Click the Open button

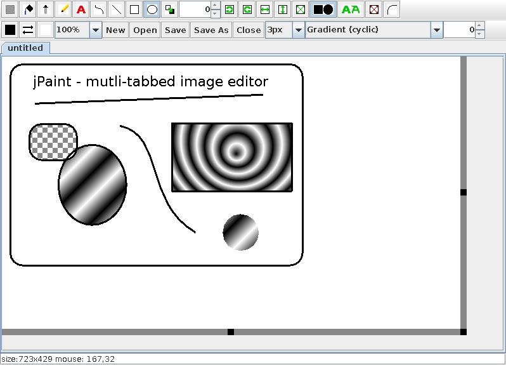pos(145,30)
